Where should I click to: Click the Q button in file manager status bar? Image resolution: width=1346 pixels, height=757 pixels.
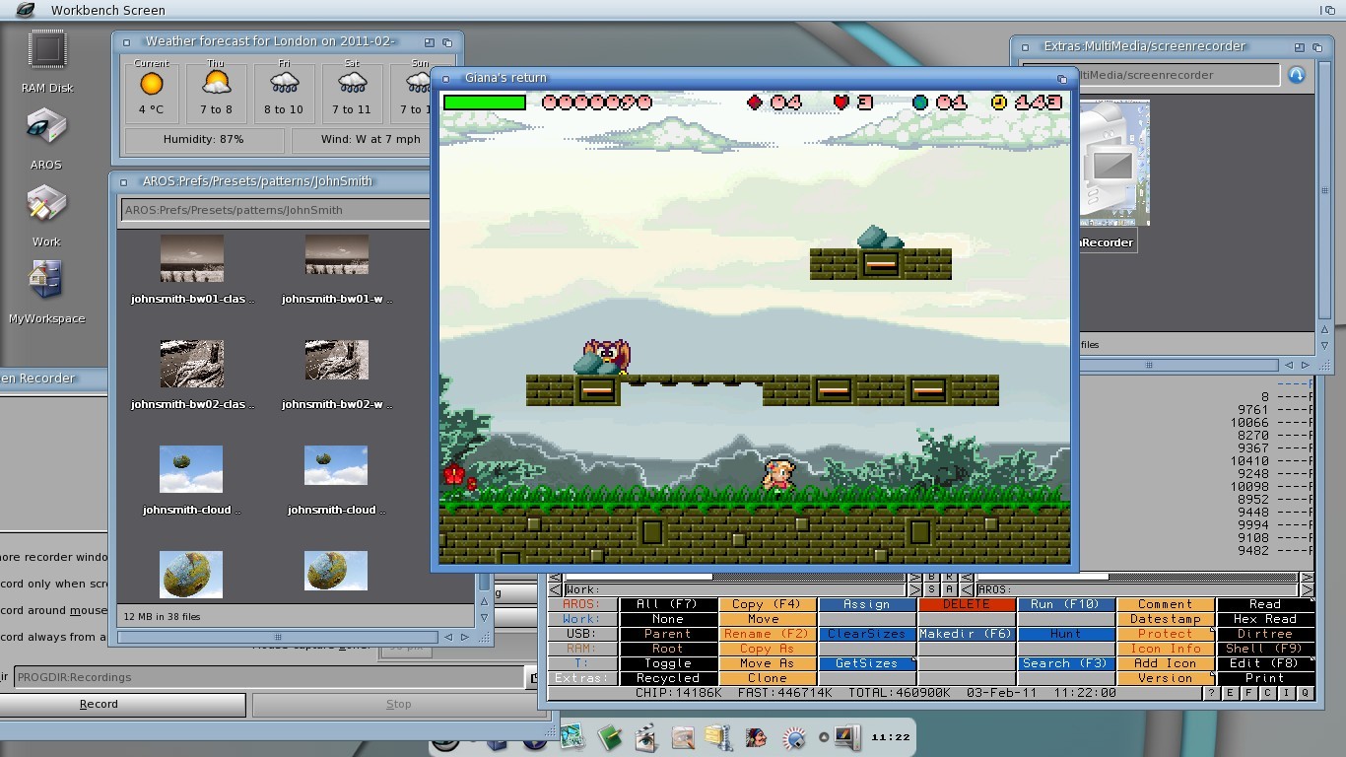coord(1307,693)
